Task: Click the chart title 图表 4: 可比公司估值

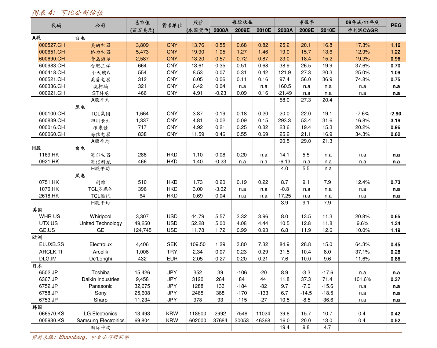Action: 68,13
